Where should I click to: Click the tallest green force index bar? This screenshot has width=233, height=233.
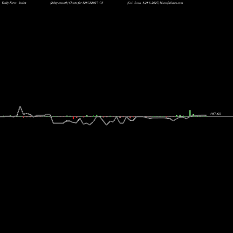(190, 113)
